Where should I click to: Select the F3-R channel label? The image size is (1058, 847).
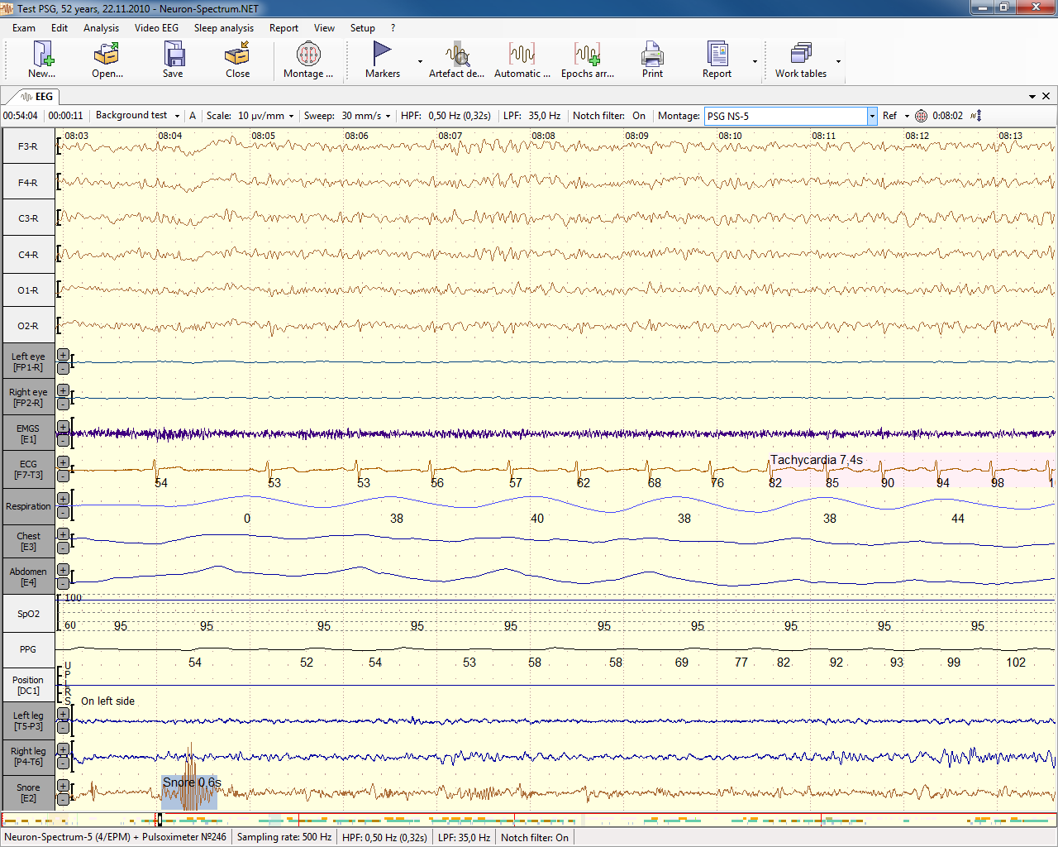[x=28, y=146]
